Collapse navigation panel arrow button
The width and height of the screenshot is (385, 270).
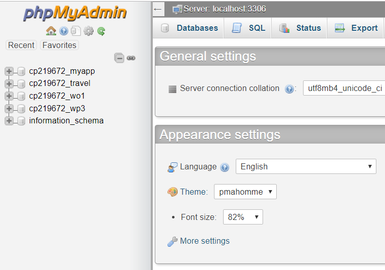click(158, 10)
